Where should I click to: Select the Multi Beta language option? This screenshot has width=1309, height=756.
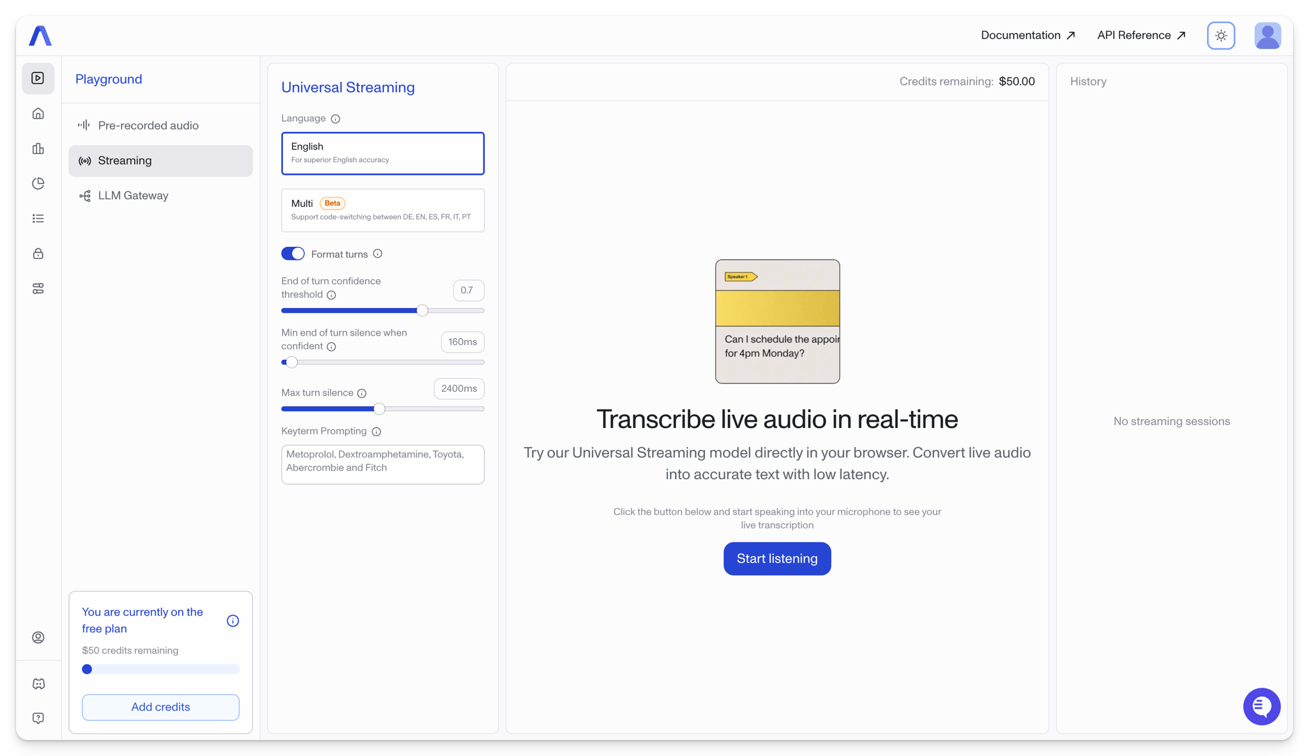382,210
